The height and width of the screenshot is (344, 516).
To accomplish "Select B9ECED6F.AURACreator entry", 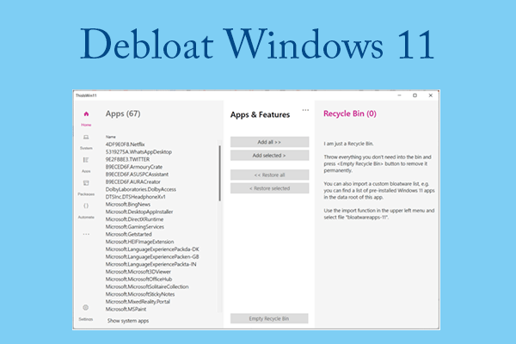I will 133,181.
